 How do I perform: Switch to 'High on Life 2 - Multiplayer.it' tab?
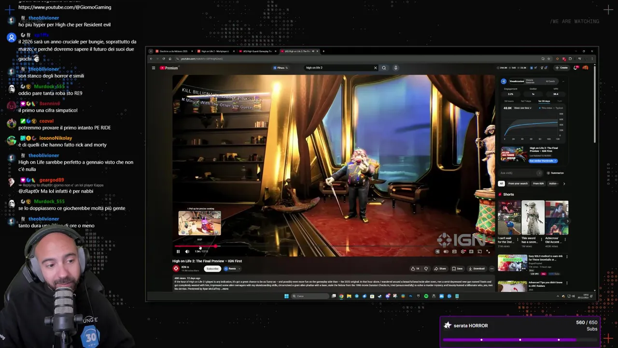click(216, 51)
